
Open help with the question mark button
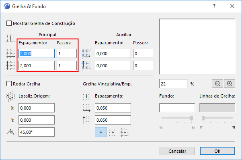[x=214, y=6]
